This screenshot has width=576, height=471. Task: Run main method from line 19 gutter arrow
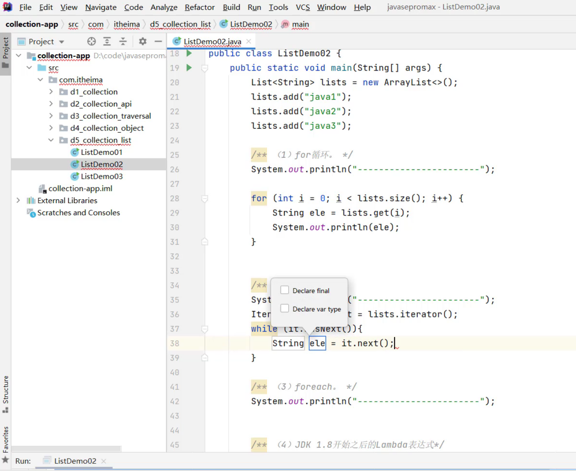(189, 68)
